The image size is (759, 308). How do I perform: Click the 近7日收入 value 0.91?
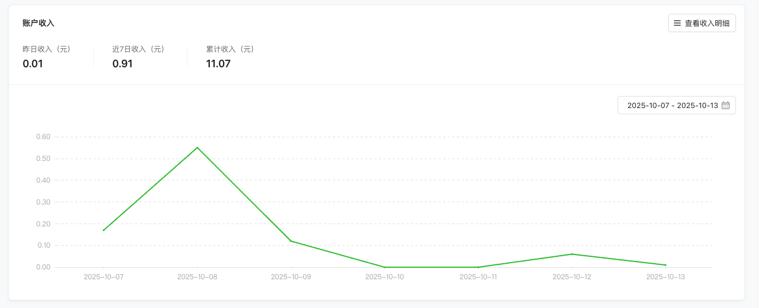[122, 64]
